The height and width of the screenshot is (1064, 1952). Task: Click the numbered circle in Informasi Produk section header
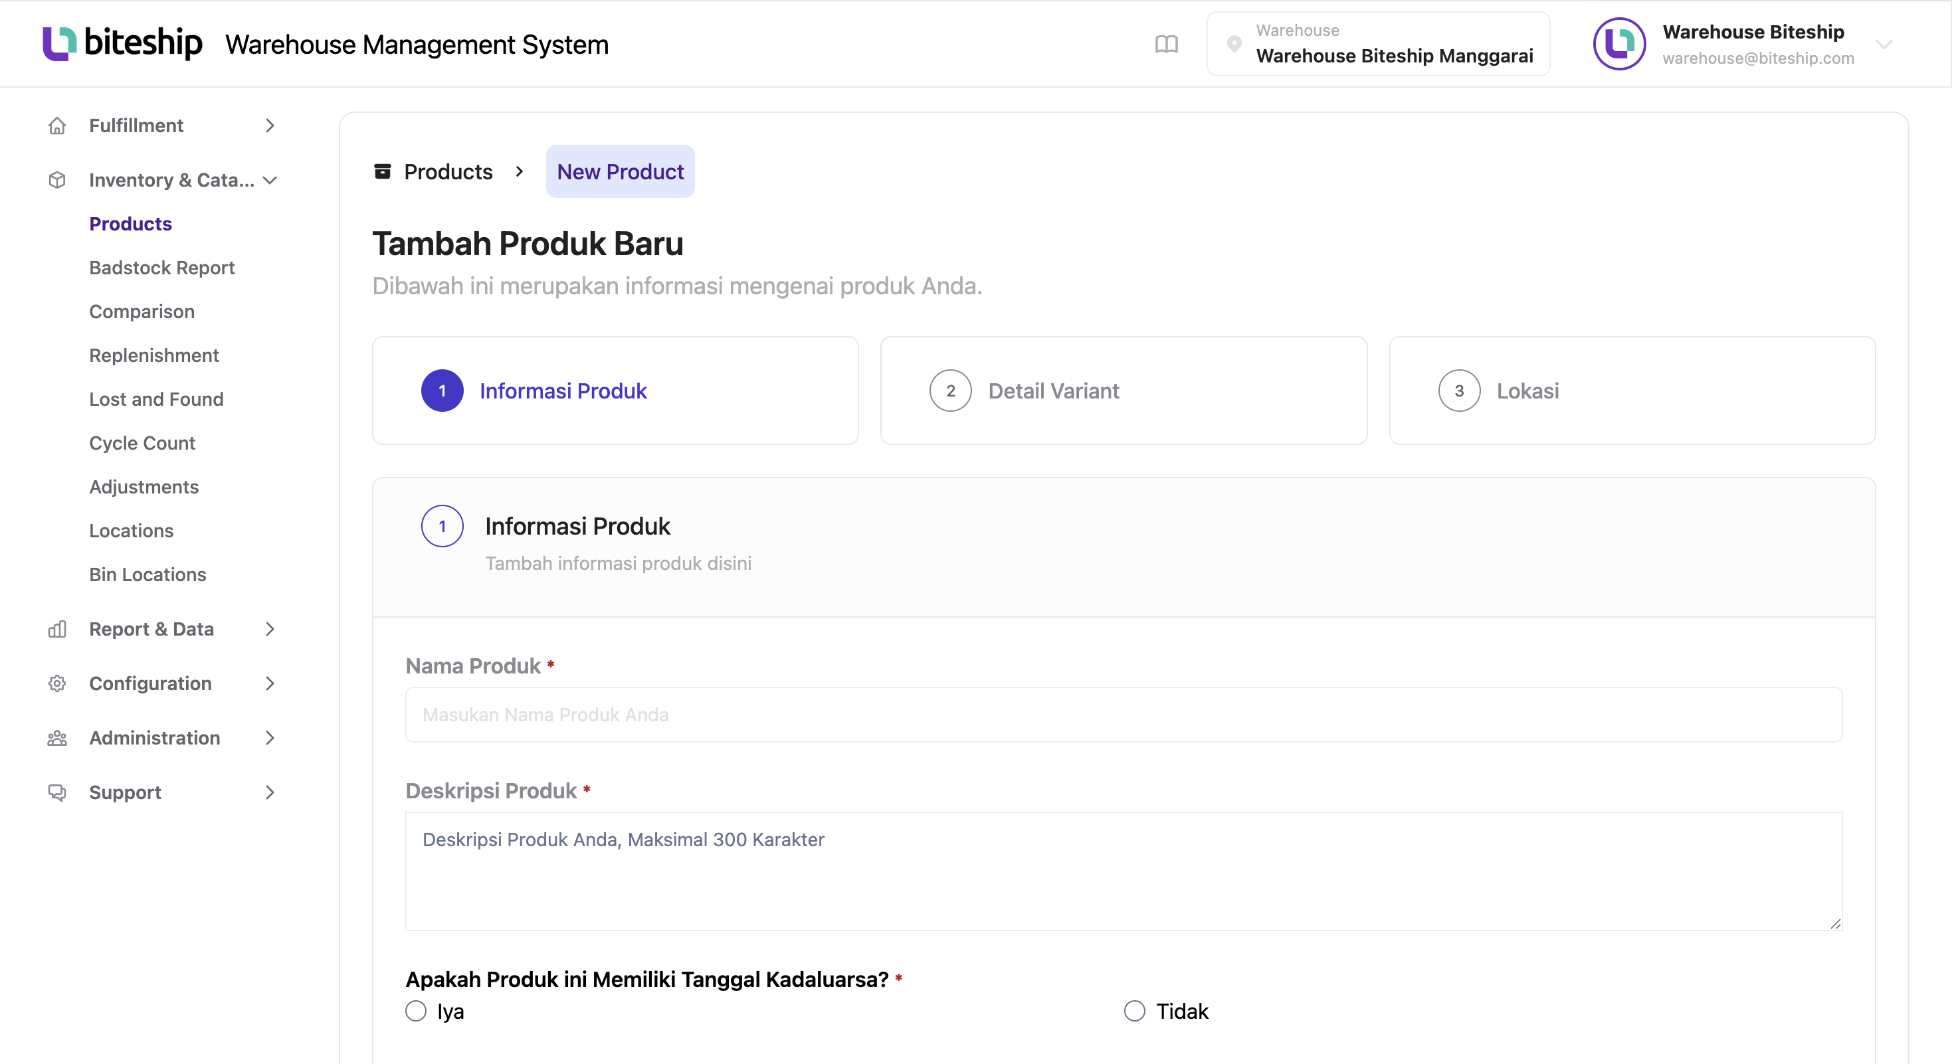coord(442,526)
